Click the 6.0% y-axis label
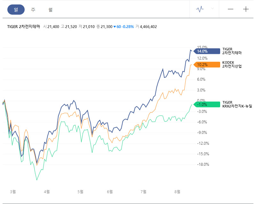Image resolution: width=256 pixels, height=204 pixels. [201, 79]
